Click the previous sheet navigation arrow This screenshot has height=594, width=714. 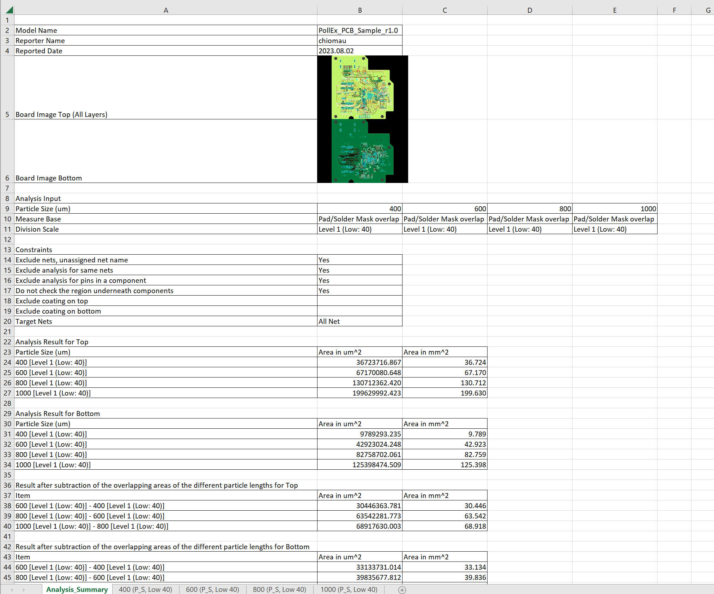click(12, 590)
